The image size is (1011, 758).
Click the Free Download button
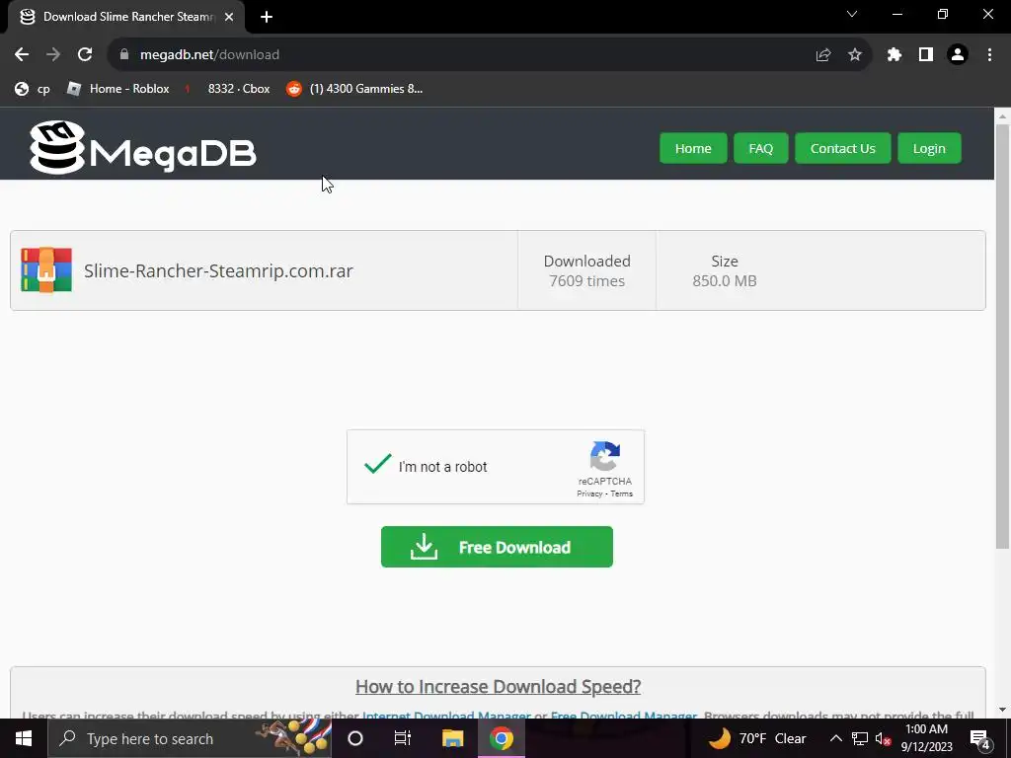click(x=497, y=547)
